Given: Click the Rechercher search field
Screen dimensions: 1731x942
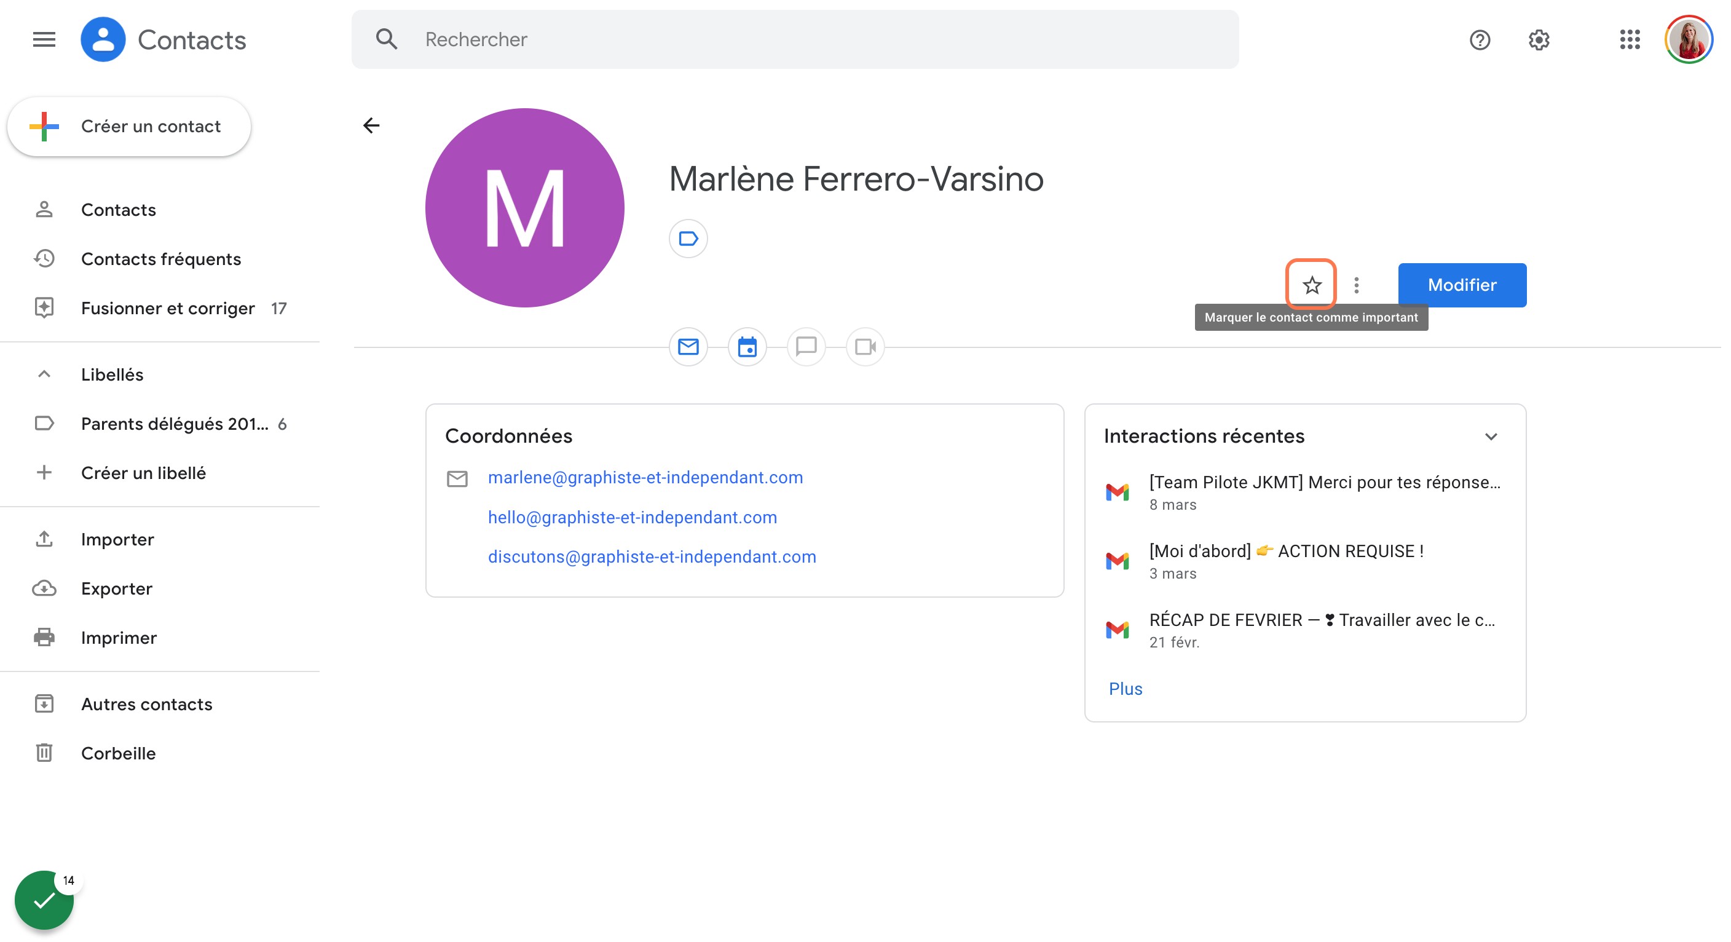Looking at the screenshot, I should tap(795, 40).
